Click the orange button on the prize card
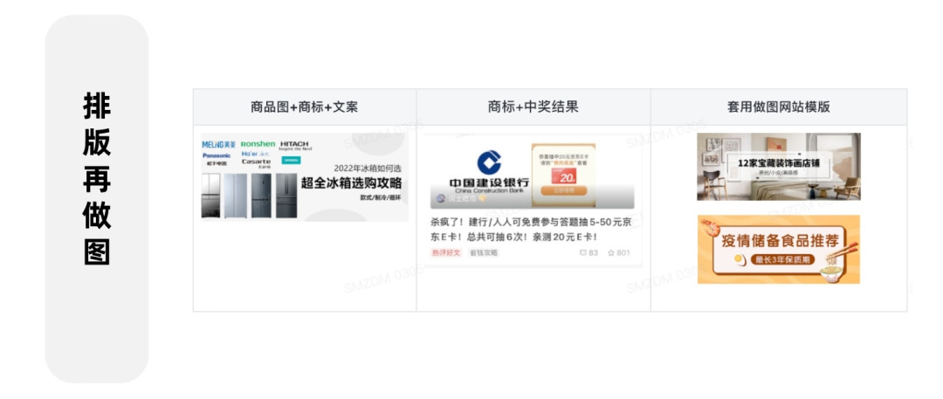Screen dimensions: 943x399 click(x=563, y=191)
